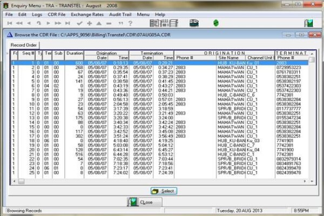Click the single-right next record arrow
The image size is (324, 216).
pos(48,23)
